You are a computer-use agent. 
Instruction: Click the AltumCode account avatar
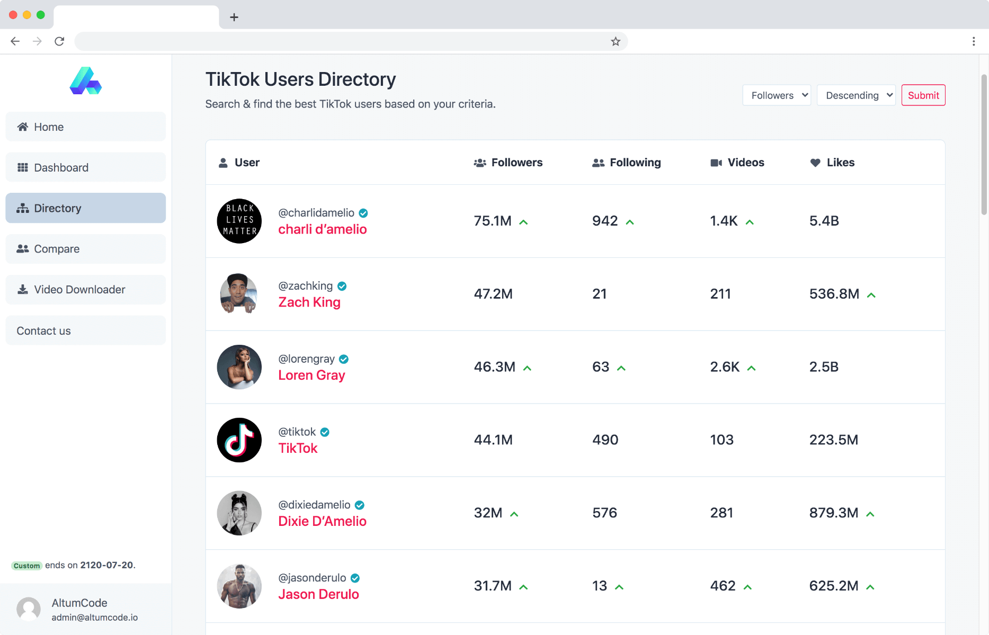tap(29, 609)
